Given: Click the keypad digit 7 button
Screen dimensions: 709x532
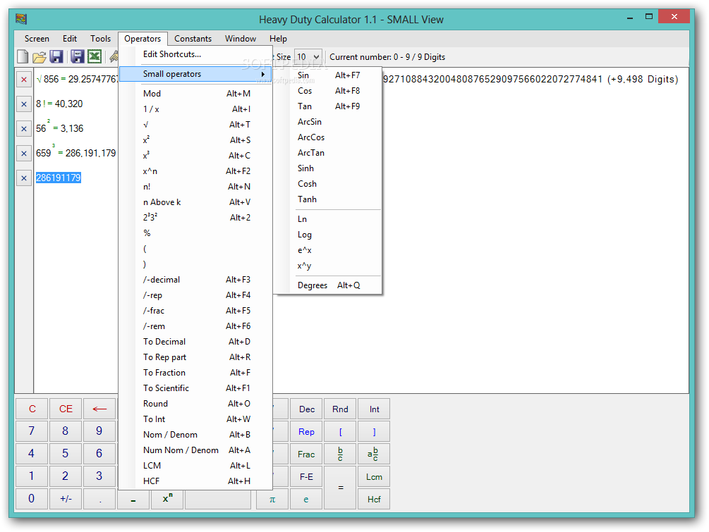Looking at the screenshot, I should point(32,431).
